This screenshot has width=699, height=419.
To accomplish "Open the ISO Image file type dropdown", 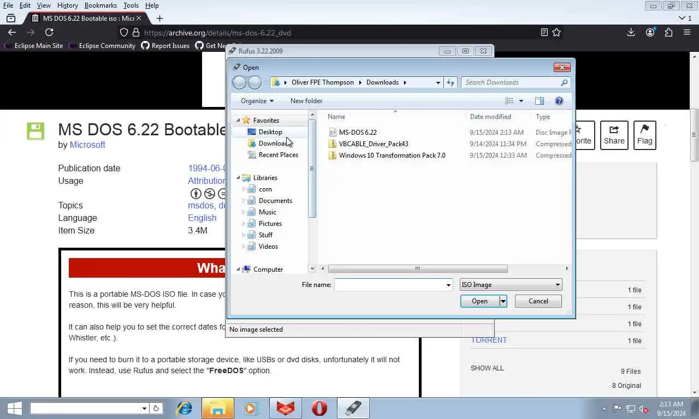I will [511, 285].
